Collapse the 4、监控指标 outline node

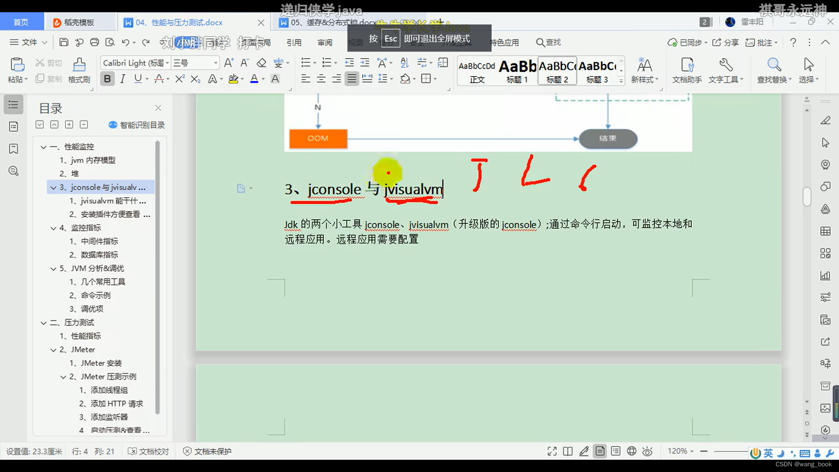click(x=53, y=228)
